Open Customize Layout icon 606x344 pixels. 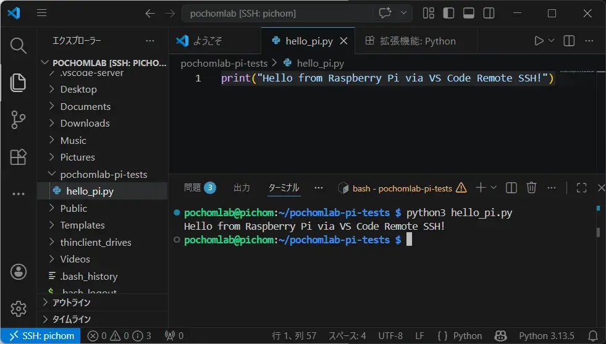point(428,13)
